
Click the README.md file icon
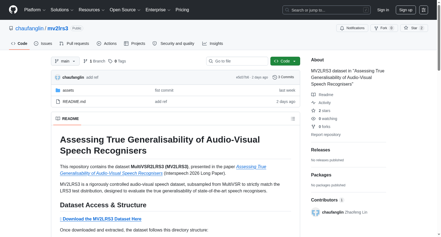click(x=58, y=102)
